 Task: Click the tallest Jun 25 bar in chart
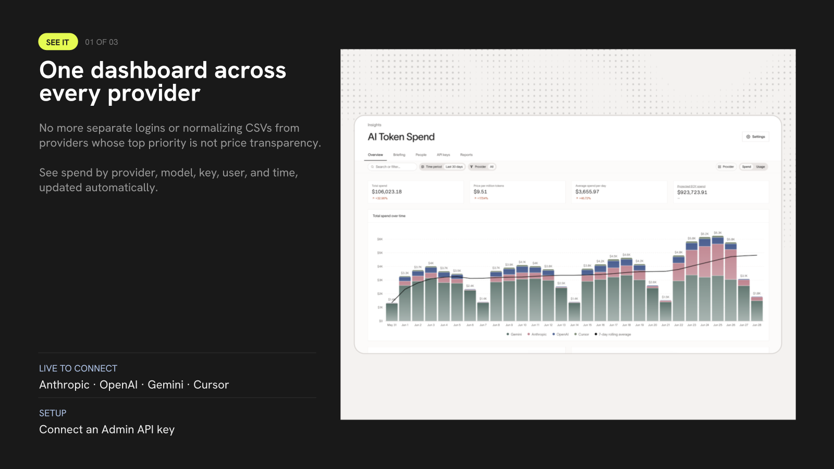click(x=718, y=278)
